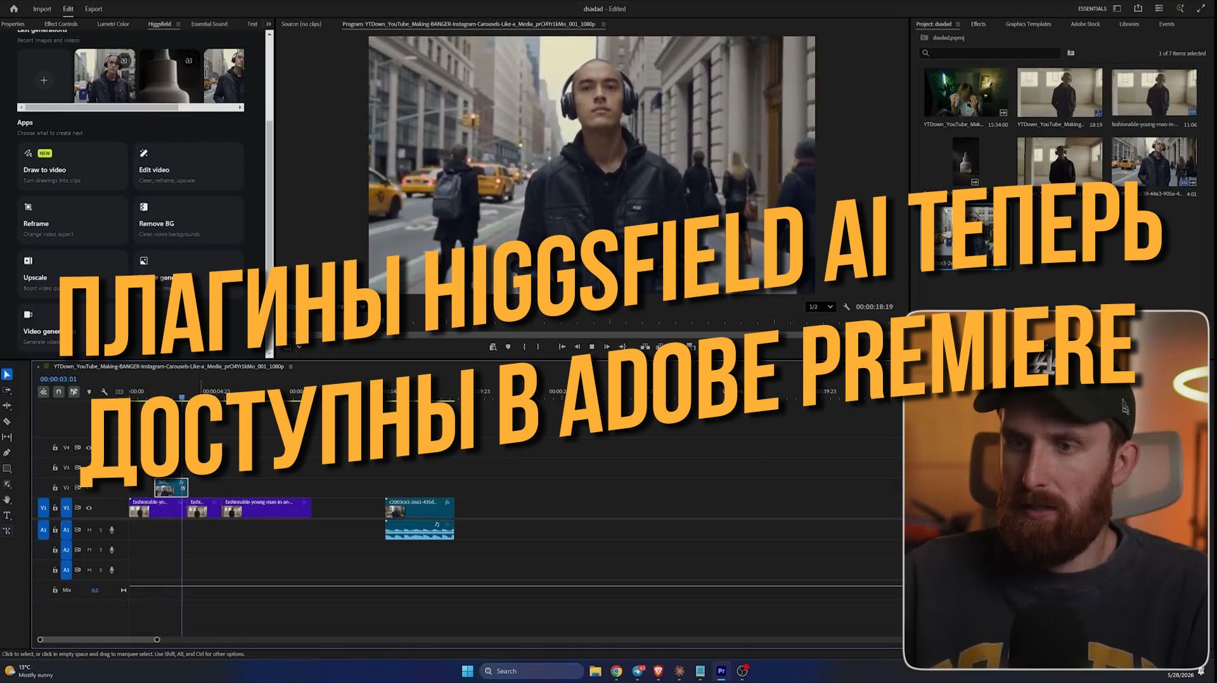Toggle lock on track V1

[55, 508]
